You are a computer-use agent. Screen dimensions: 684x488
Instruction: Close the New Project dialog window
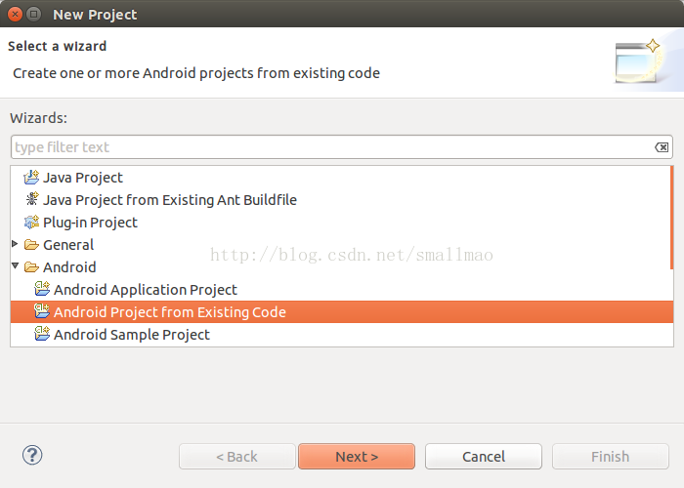(x=16, y=15)
